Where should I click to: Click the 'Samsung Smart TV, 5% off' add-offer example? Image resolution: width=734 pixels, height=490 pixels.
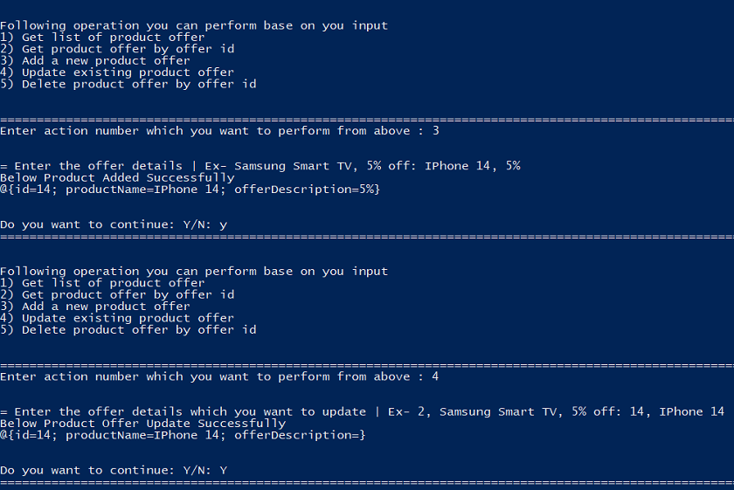[322, 166]
